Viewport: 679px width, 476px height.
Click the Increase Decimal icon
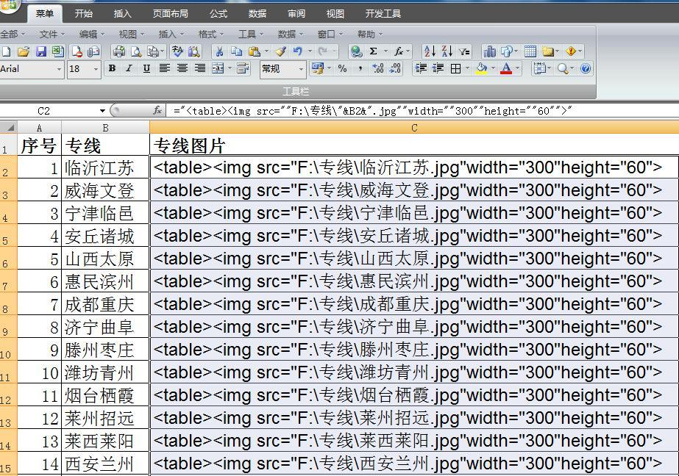pyautogui.click(x=377, y=68)
